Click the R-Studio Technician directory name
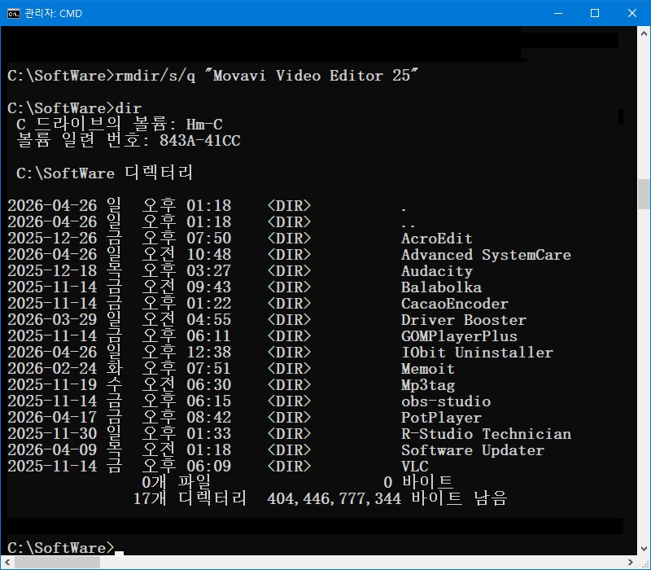The width and height of the screenshot is (651, 570). tap(486, 434)
